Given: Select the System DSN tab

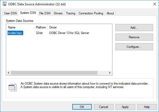Looking at the screenshot, I should click(28, 13).
